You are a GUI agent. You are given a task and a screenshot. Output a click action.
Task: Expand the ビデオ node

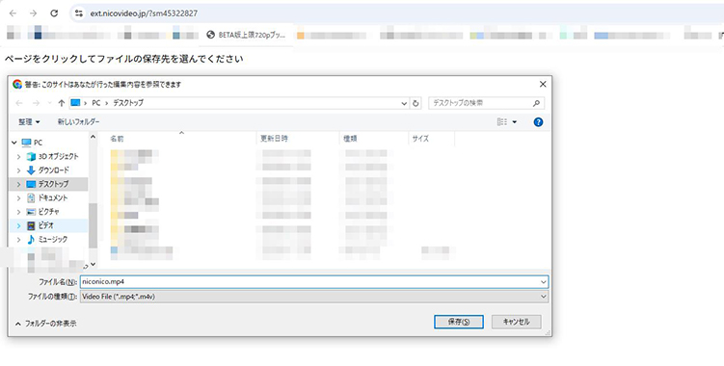click(x=19, y=225)
